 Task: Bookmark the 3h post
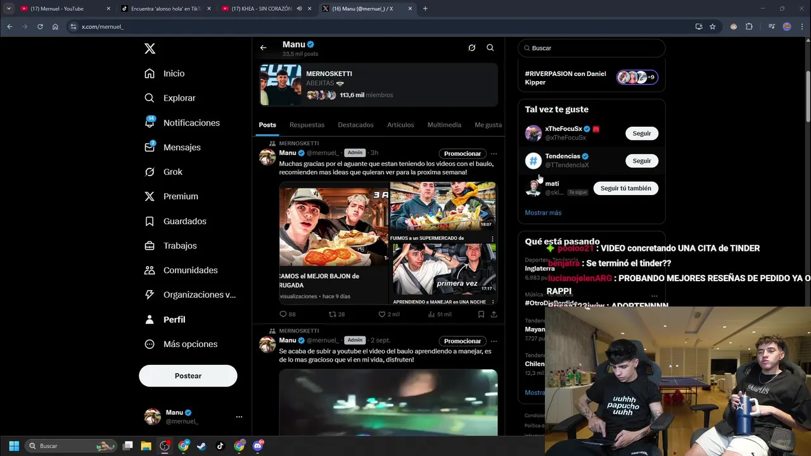(x=481, y=314)
